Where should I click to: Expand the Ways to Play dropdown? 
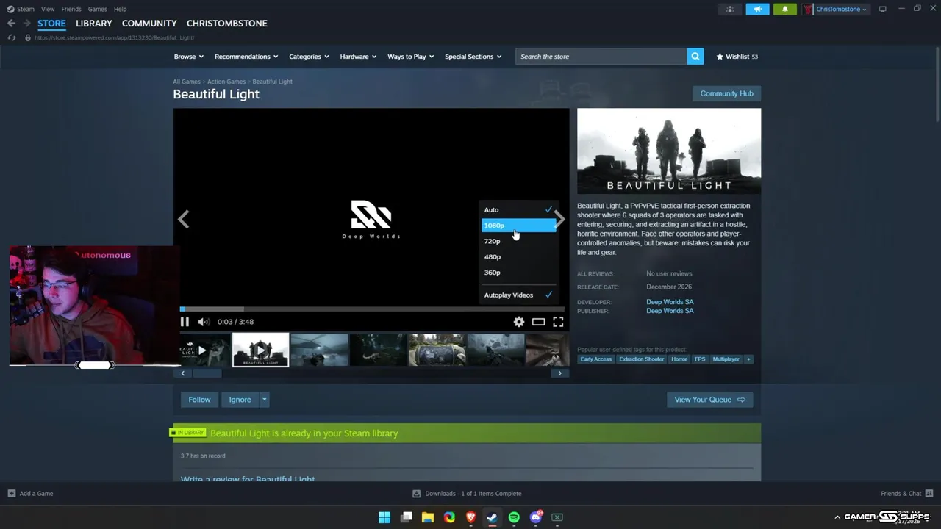[411, 57]
